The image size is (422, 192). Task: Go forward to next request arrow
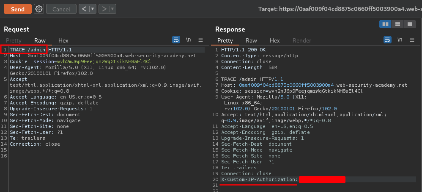[104, 9]
